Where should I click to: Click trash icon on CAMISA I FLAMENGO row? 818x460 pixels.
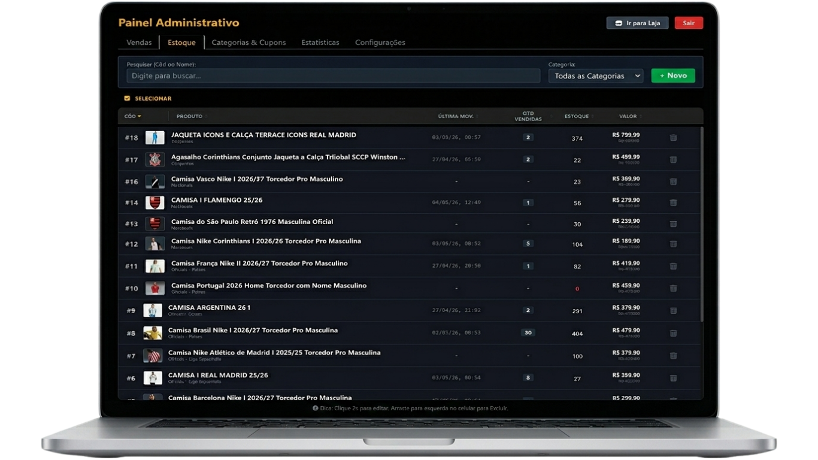coord(673,203)
